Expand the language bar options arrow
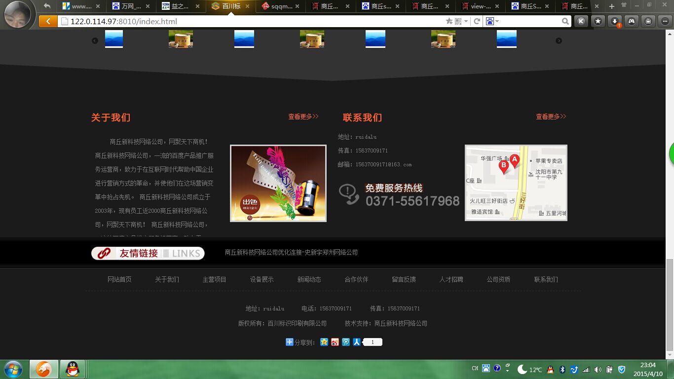 pos(508,371)
